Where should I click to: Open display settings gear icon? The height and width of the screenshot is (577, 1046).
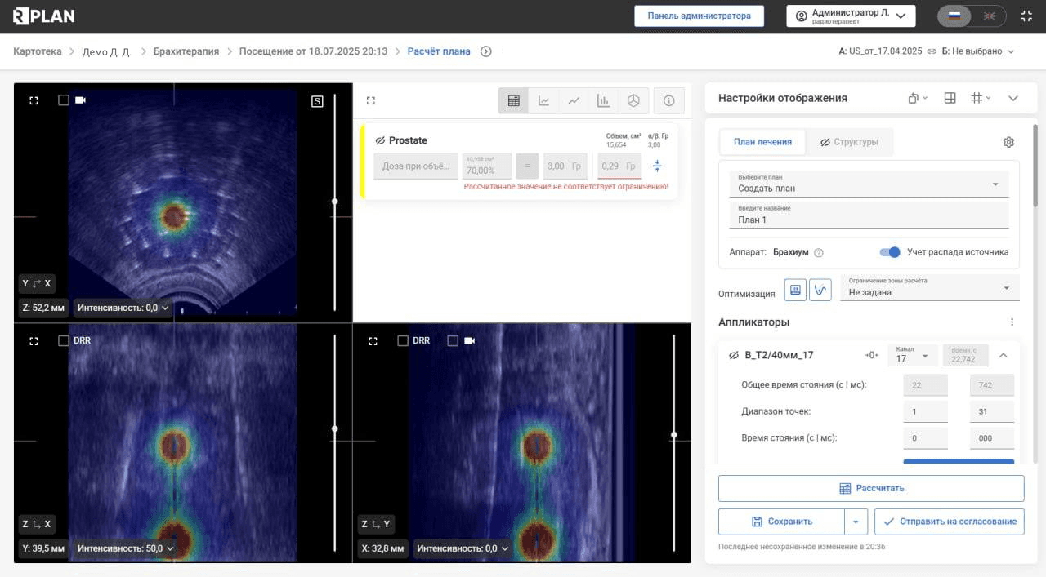(x=1008, y=142)
